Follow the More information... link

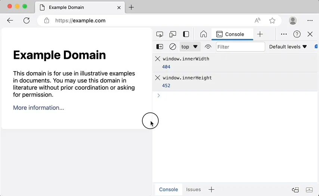pyautogui.click(x=38, y=108)
